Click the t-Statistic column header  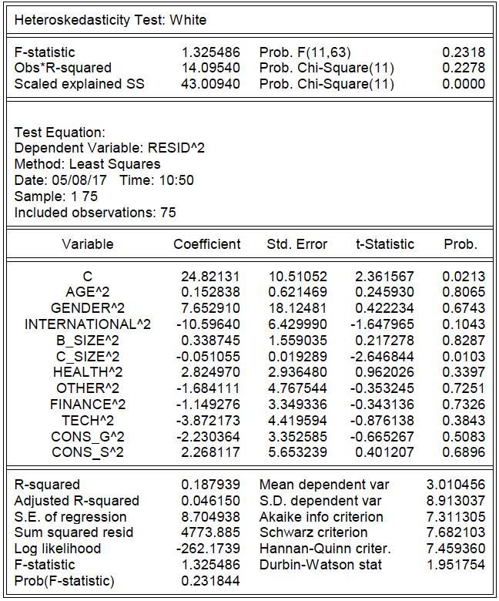point(385,244)
